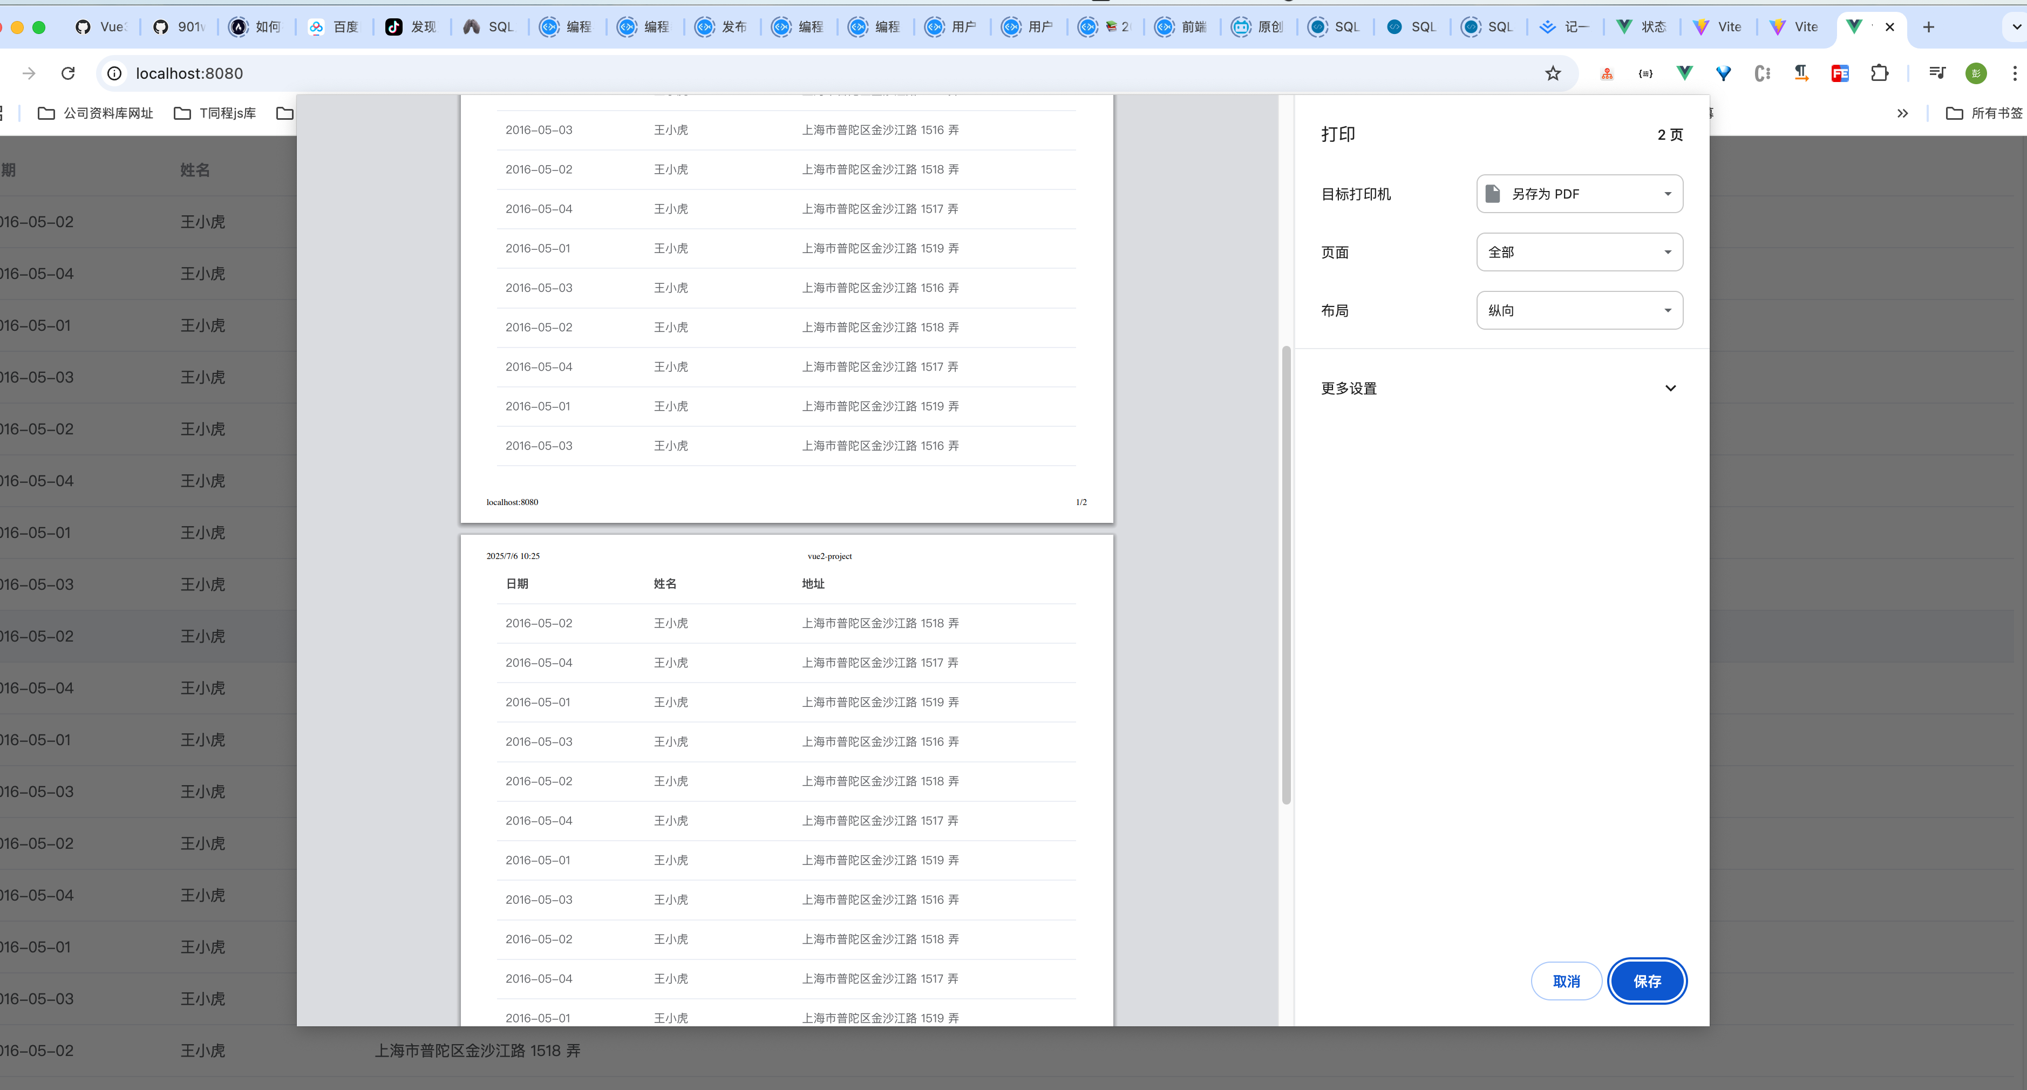The width and height of the screenshot is (2027, 1090).
Task: Open the Vue devtools extension icon
Action: 1685,73
